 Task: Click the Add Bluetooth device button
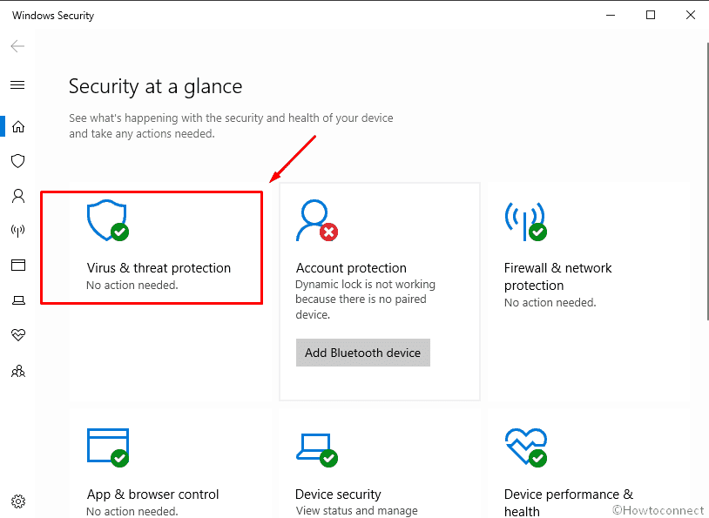(362, 353)
